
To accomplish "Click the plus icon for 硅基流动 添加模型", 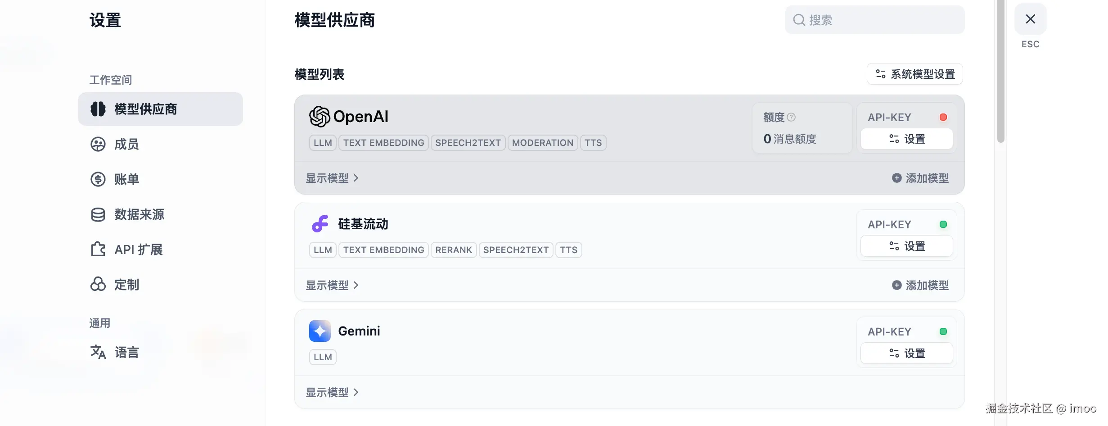I will 896,285.
